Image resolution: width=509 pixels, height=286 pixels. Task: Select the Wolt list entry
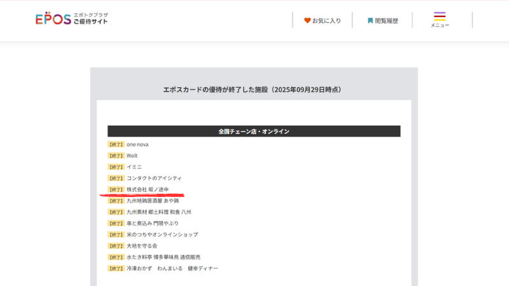coord(132,156)
